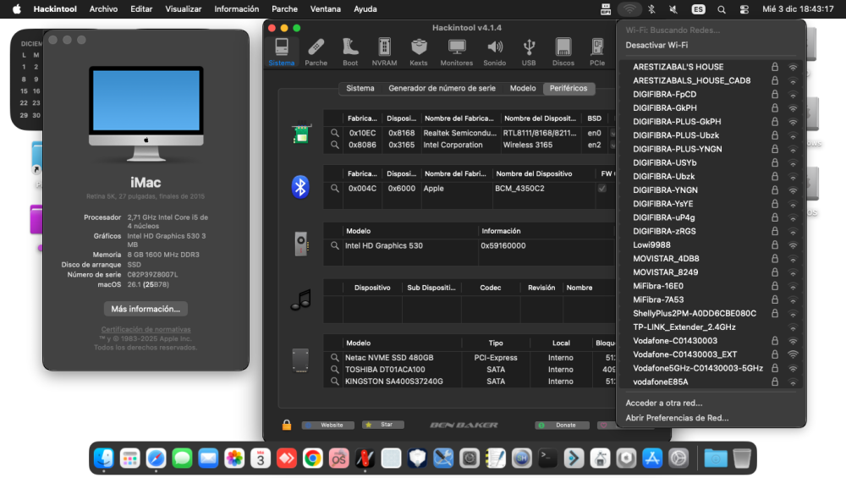Connect to vodafoneE85A network
This screenshot has height=478, width=846.
coord(711,382)
